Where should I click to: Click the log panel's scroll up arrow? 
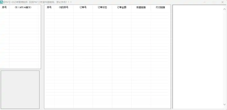pos(224,9)
